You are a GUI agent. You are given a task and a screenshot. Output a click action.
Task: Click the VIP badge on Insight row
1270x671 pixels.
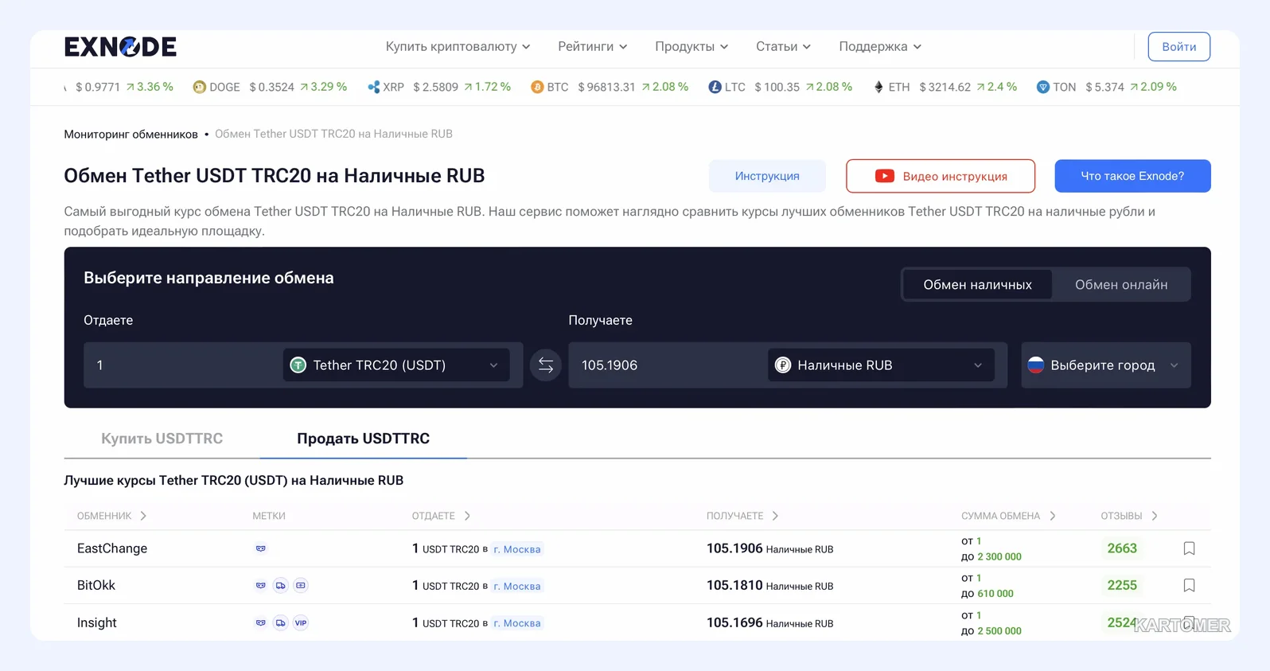click(301, 622)
